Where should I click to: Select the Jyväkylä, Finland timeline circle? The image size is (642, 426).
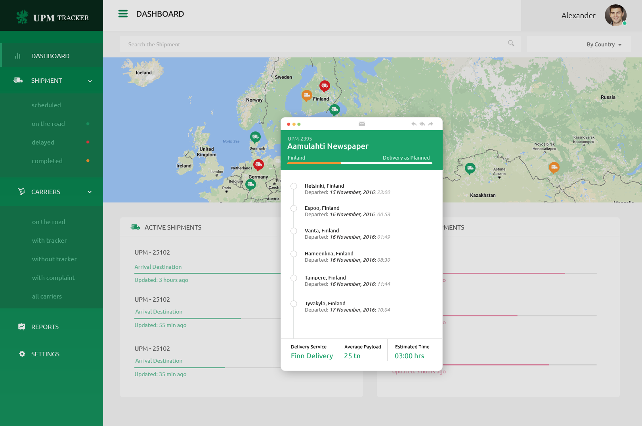(294, 304)
